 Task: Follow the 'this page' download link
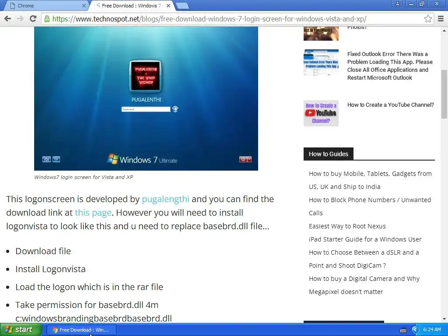(93, 213)
